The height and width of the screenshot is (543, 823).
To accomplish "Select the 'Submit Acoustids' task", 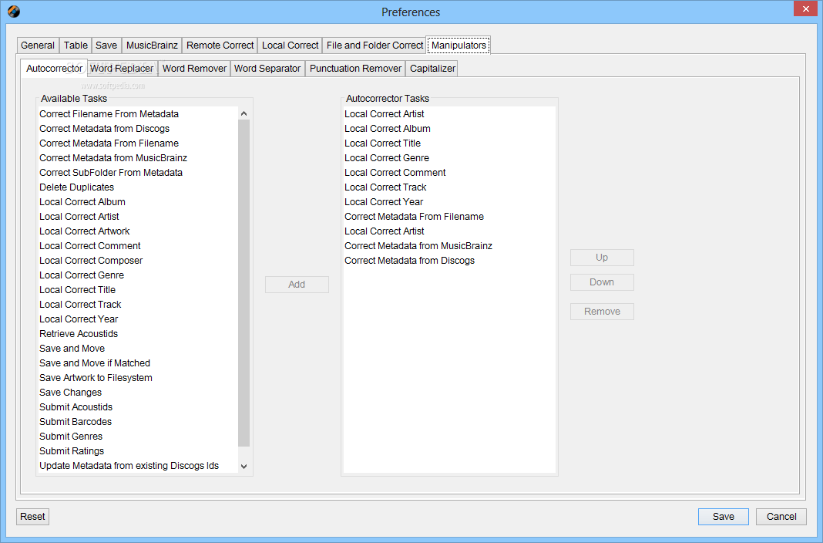I will 138,408.
